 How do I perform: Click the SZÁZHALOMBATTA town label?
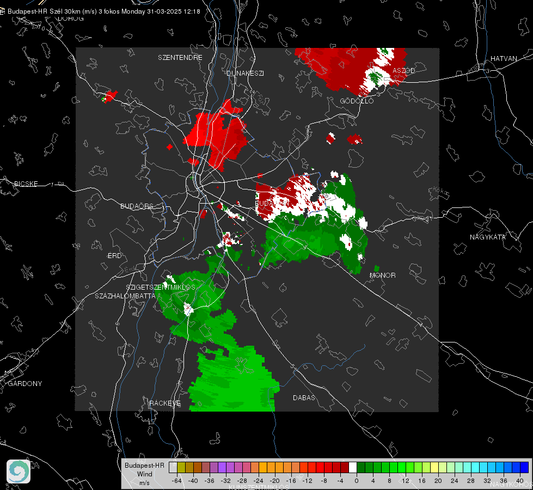125,296
